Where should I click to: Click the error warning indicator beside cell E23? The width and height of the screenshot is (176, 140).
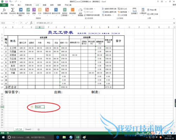pos(32,107)
